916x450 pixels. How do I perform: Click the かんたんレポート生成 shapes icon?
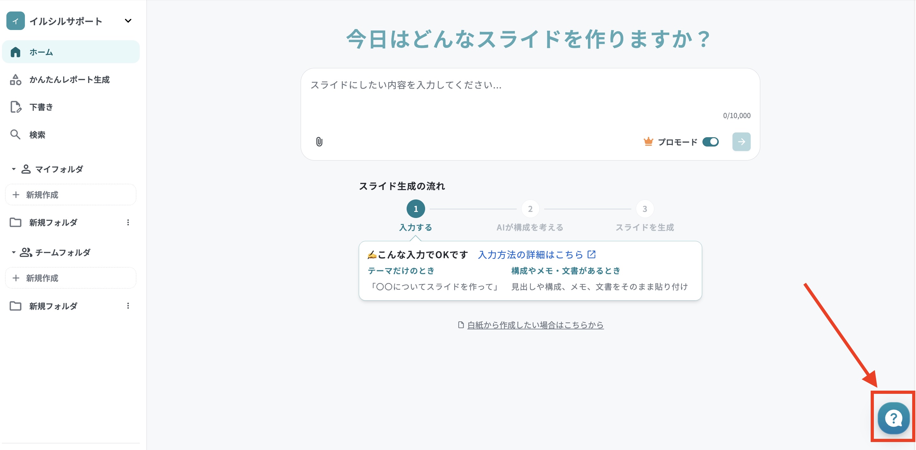(x=16, y=79)
